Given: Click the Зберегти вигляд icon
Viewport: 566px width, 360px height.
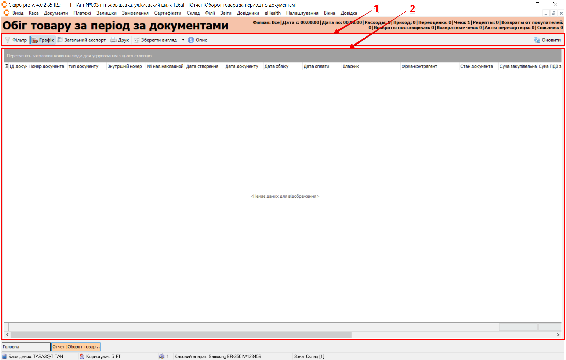Looking at the screenshot, I should coord(136,40).
